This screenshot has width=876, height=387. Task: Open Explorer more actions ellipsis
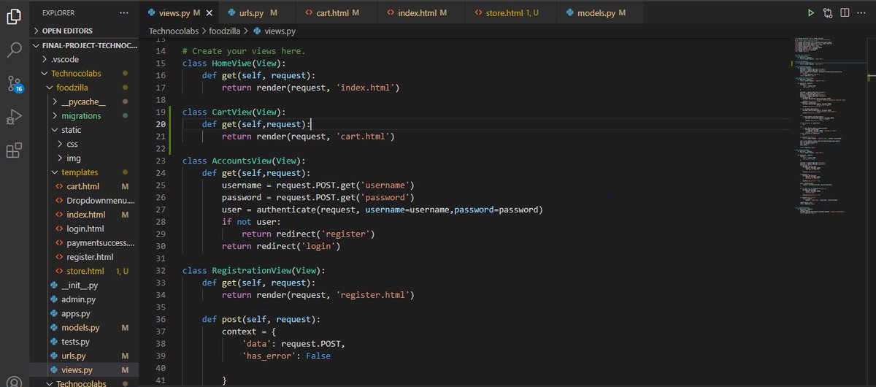[x=124, y=12]
